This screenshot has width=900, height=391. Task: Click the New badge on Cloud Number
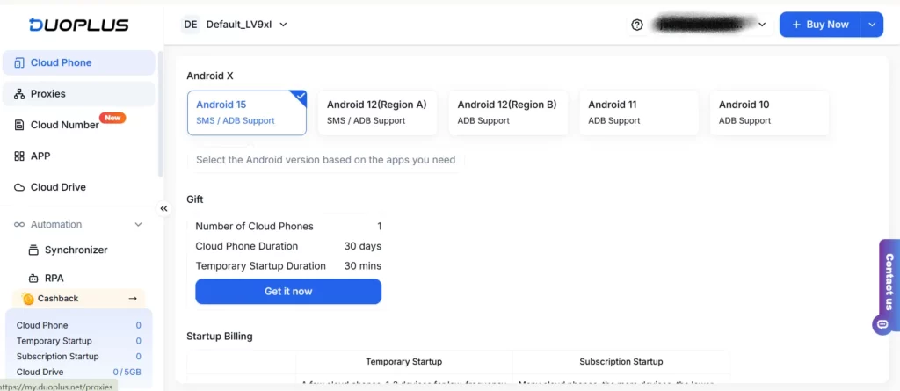pyautogui.click(x=112, y=118)
